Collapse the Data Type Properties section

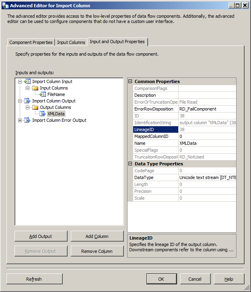tap(130, 164)
